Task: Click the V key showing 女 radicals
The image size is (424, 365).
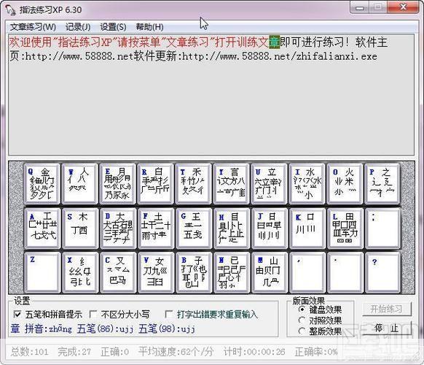Action: click(155, 272)
